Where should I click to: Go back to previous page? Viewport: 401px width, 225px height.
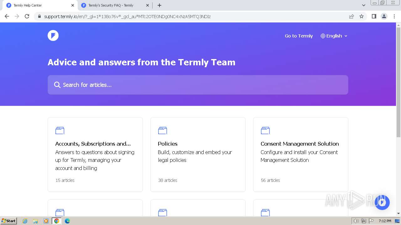(x=7, y=16)
